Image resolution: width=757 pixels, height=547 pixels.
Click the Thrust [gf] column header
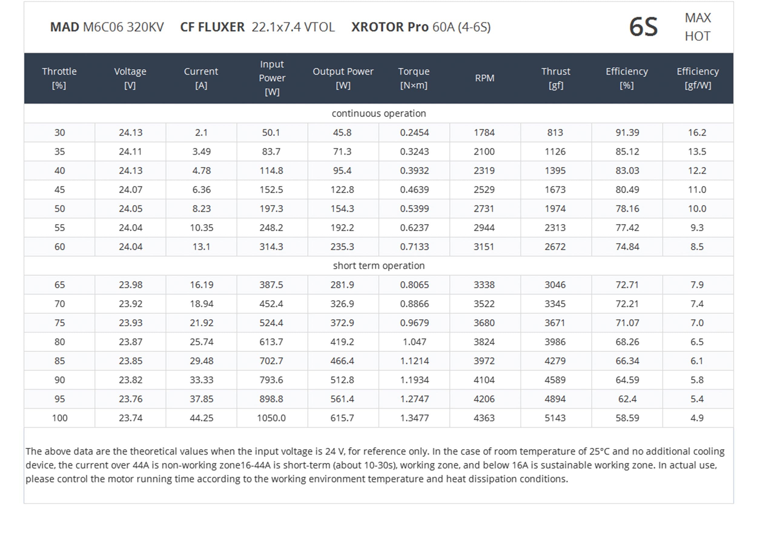pyautogui.click(x=556, y=78)
